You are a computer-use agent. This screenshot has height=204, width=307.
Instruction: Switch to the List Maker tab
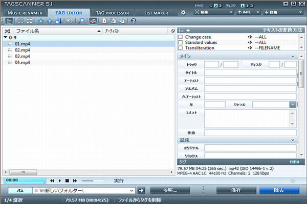(x=156, y=13)
